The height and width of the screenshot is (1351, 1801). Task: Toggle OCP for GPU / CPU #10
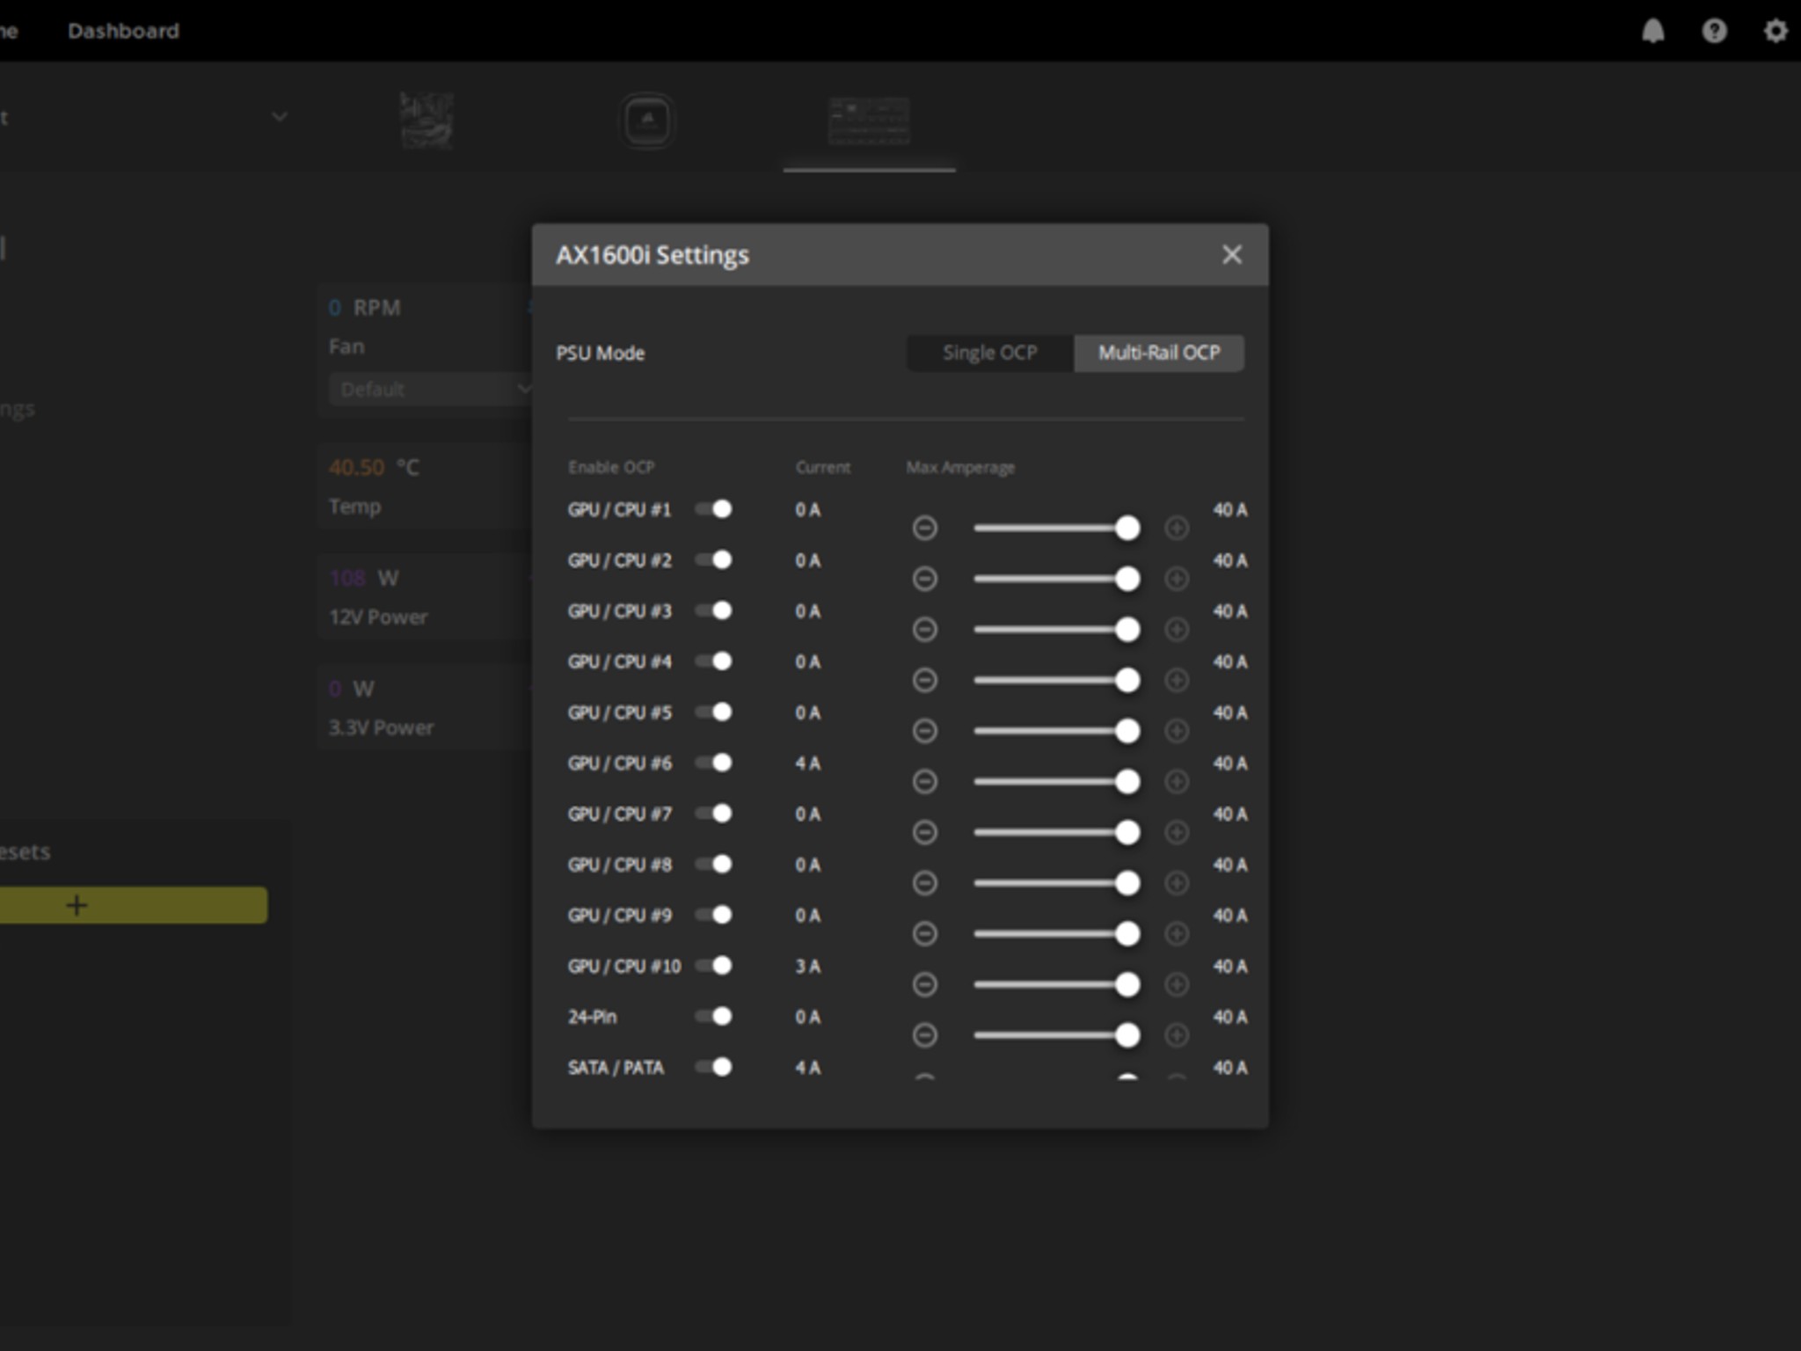click(713, 966)
